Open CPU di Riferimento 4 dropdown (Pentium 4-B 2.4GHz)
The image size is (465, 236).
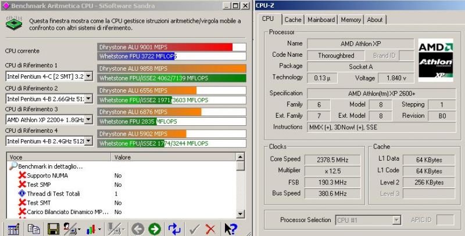[88, 141]
